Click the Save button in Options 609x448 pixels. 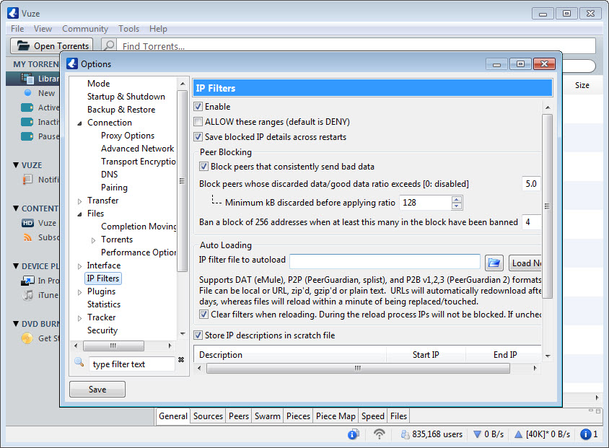(97, 389)
